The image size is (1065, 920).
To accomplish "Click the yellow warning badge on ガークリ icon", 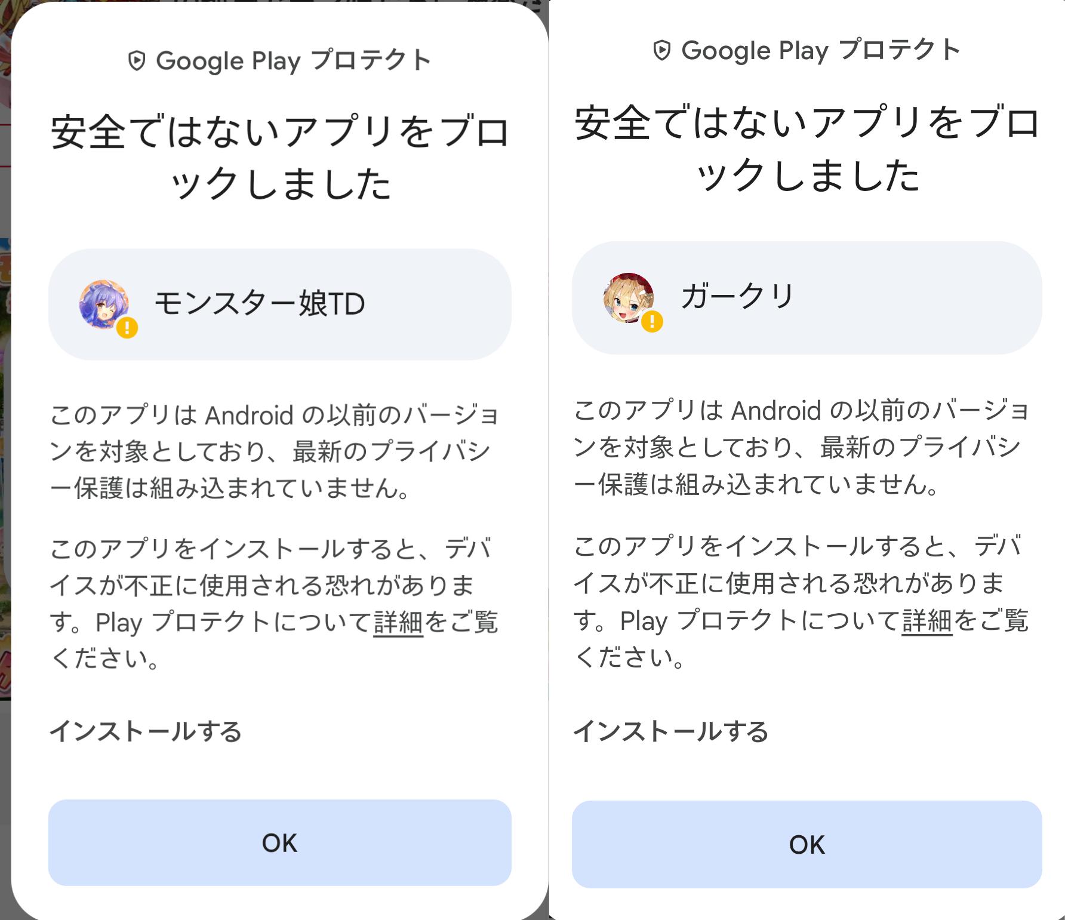I will click(652, 322).
